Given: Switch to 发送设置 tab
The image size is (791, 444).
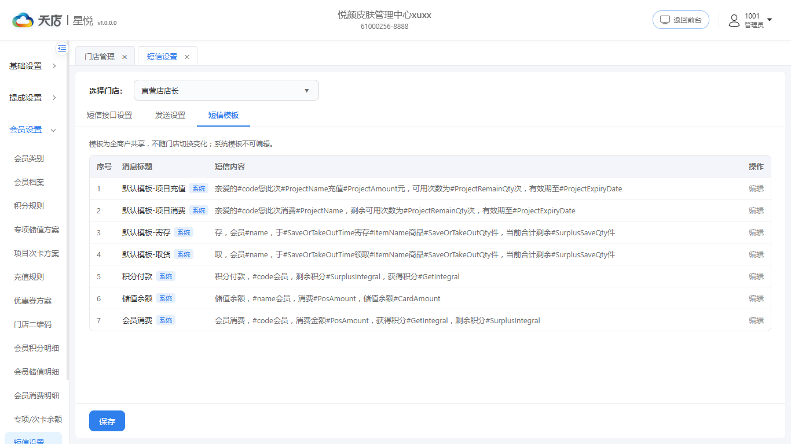Looking at the screenshot, I should [x=170, y=115].
